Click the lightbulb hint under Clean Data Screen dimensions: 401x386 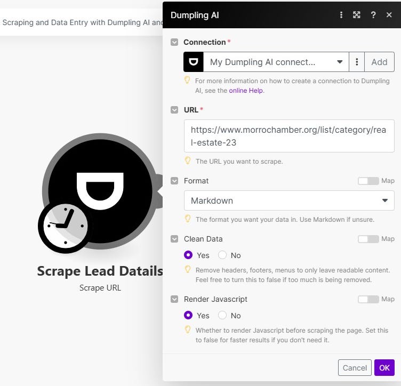[188, 269]
